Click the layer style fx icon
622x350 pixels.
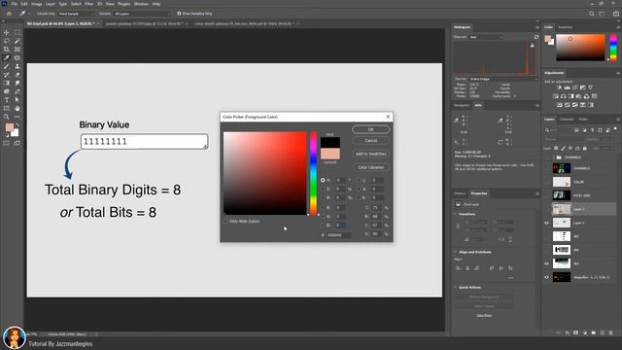pyautogui.click(x=568, y=332)
